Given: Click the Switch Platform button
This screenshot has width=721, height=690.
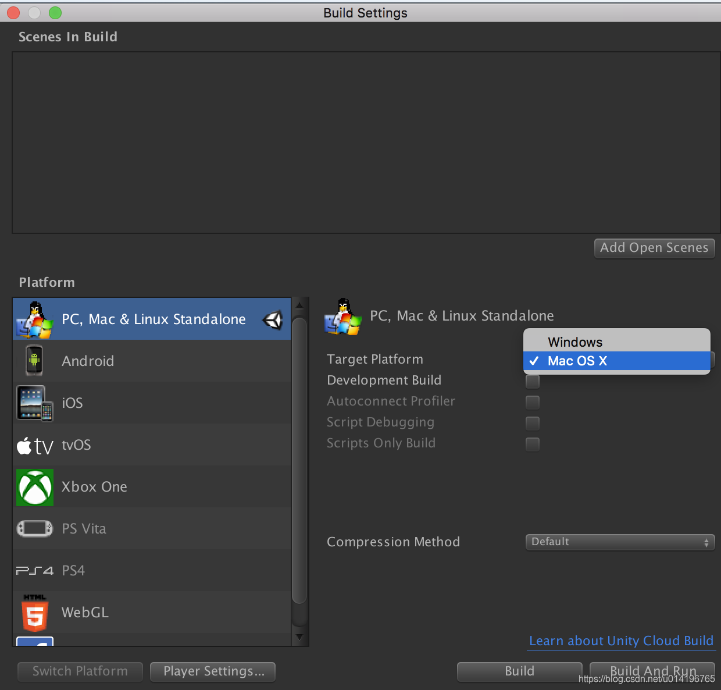Looking at the screenshot, I should tap(80, 671).
